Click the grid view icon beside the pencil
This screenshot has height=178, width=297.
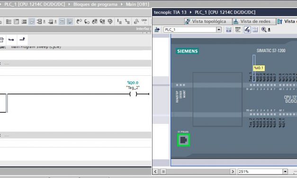(255, 29)
